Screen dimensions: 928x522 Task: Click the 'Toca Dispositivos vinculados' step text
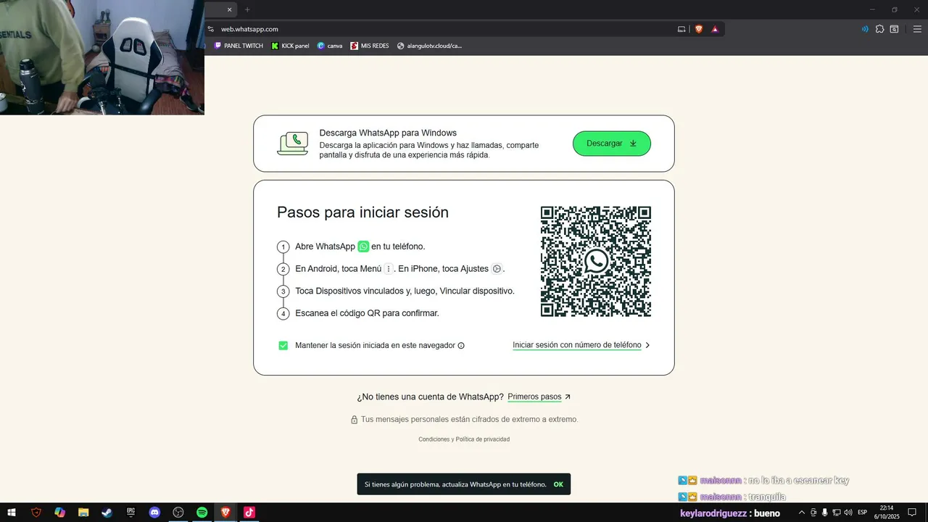[405, 291]
